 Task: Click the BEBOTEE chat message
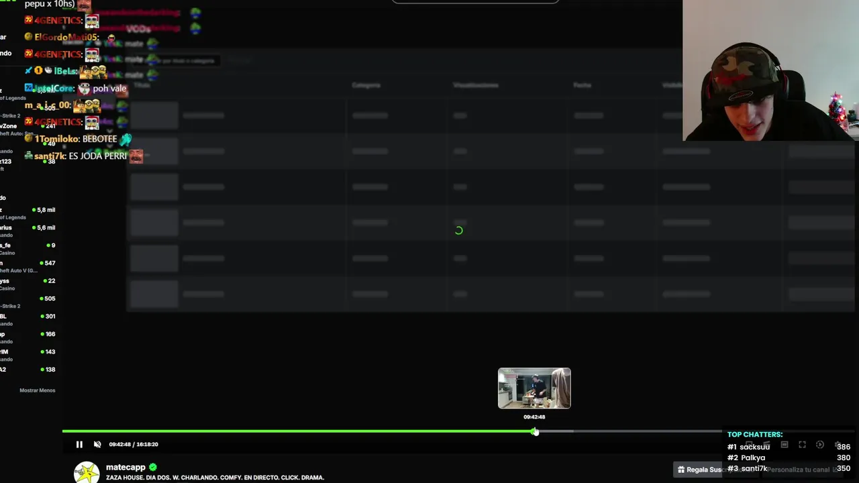coord(99,139)
